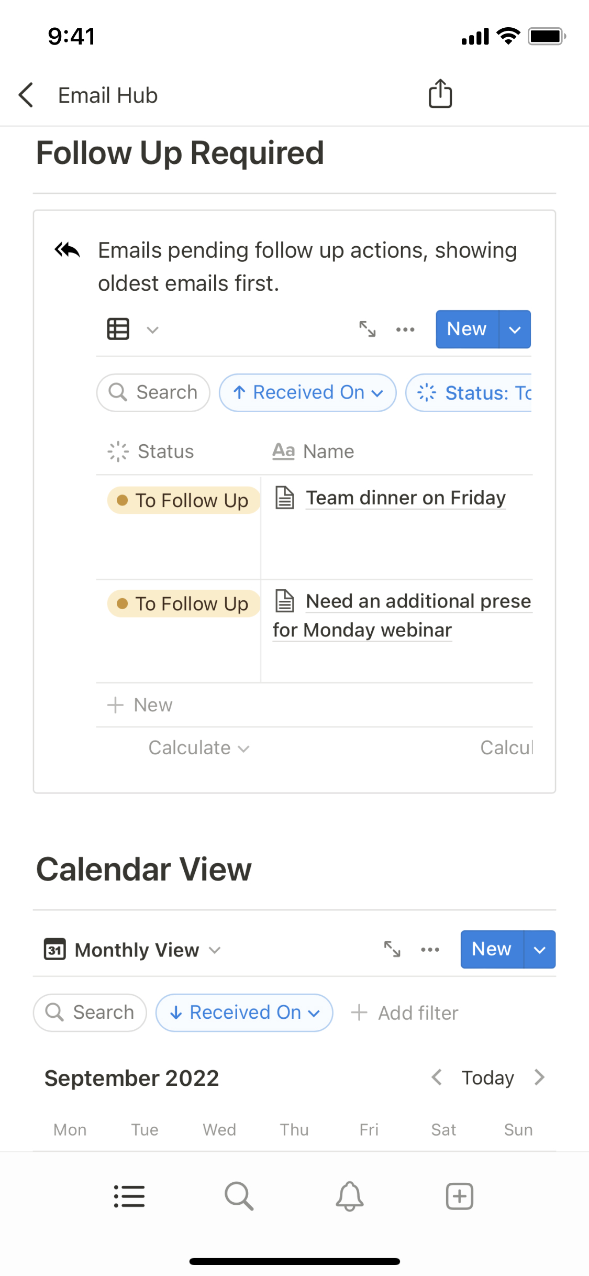
Task: Tap the bottom search magnifier icon
Action: [239, 1196]
